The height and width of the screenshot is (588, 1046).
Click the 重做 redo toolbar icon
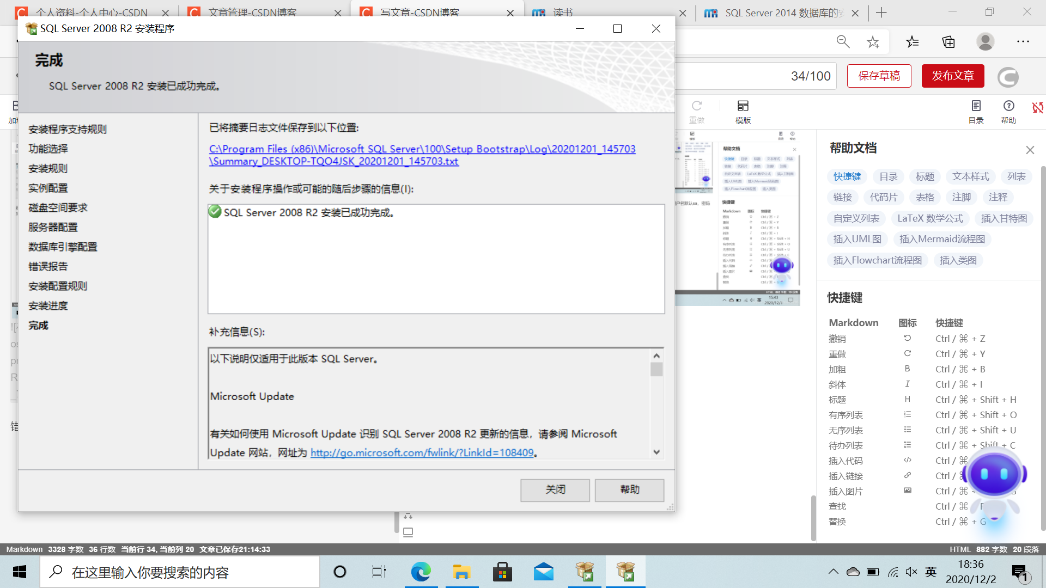[697, 112]
